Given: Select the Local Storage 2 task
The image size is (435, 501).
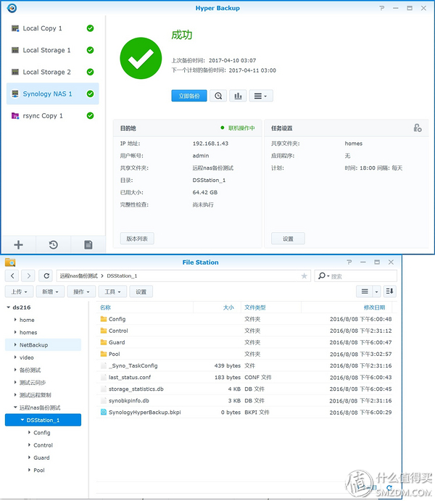Looking at the screenshot, I should tap(53, 72).
